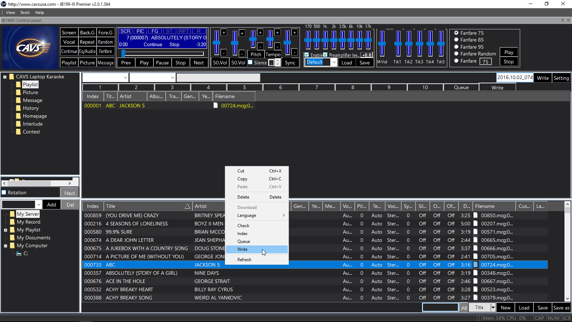Switch to the Queue tab
This screenshot has width=572, height=322.
pos(461,87)
